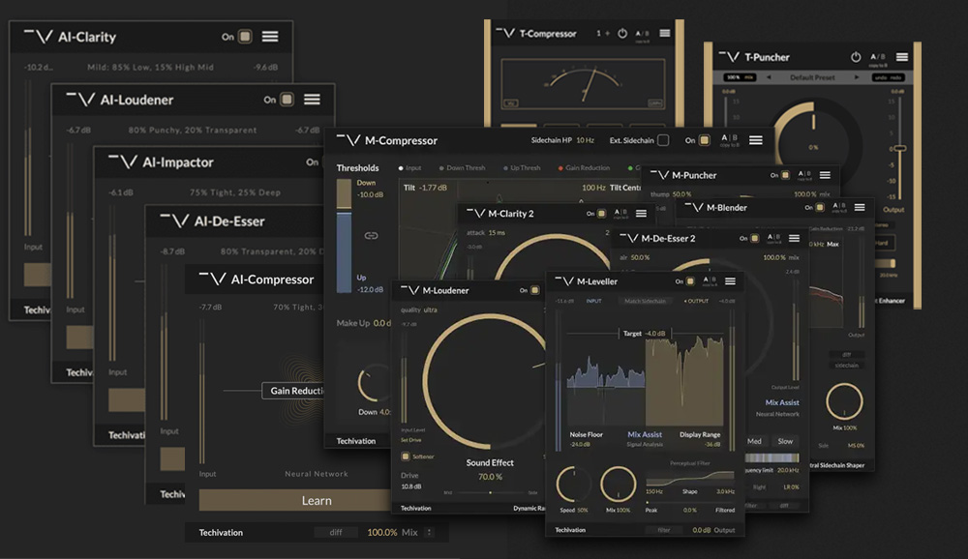The height and width of the screenshot is (559, 968).
Task: Click Mix Assist in M-Leveller
Action: pos(645,434)
